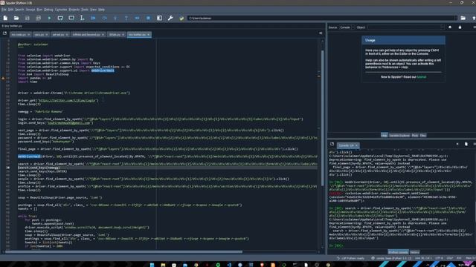Open the Projects menu
The height and width of the screenshot is (267, 476).
74,10
